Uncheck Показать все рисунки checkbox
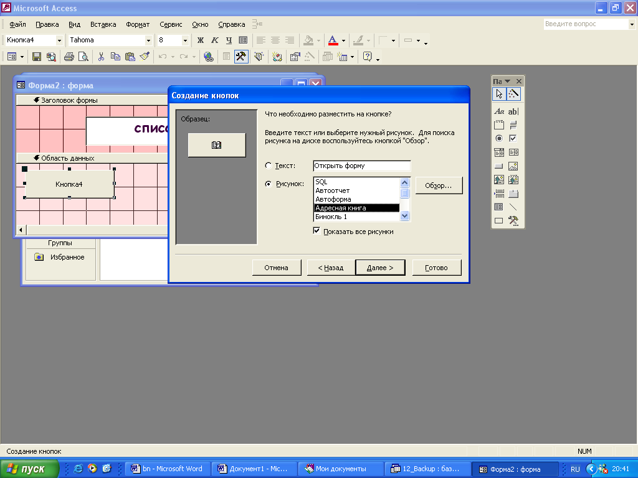638x478 pixels. 317,231
